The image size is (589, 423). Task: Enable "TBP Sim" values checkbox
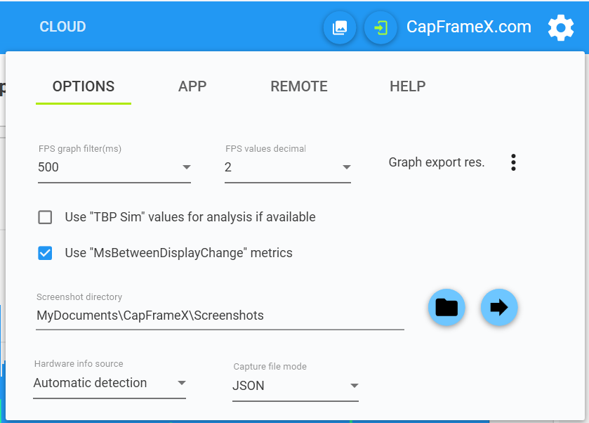(x=45, y=217)
